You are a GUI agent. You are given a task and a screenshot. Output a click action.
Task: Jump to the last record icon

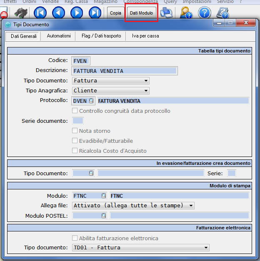pos(95,13)
